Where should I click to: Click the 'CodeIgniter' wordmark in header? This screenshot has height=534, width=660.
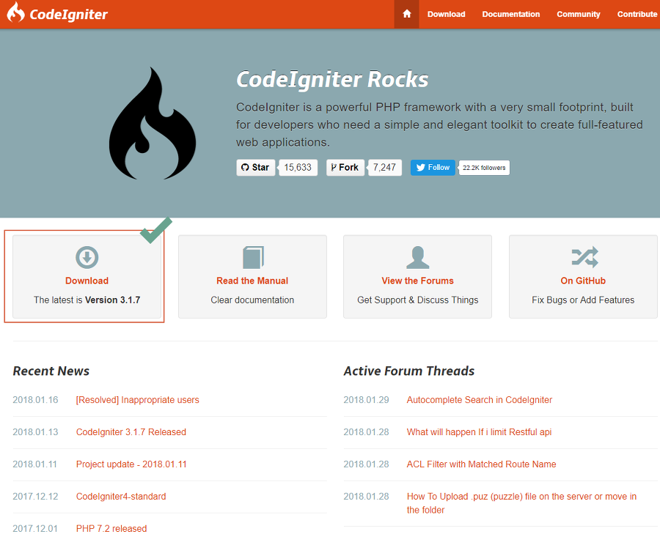[69, 15]
